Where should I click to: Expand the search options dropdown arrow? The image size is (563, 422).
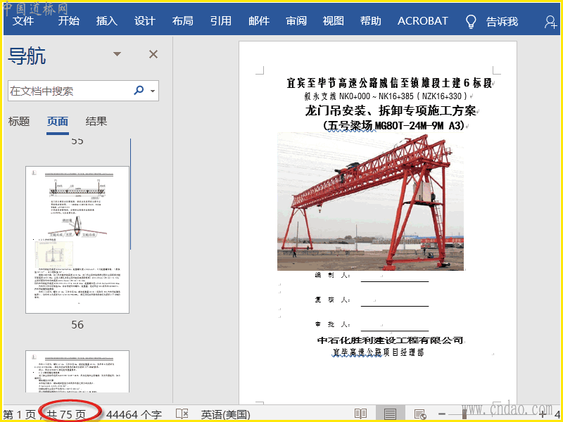pos(153,91)
